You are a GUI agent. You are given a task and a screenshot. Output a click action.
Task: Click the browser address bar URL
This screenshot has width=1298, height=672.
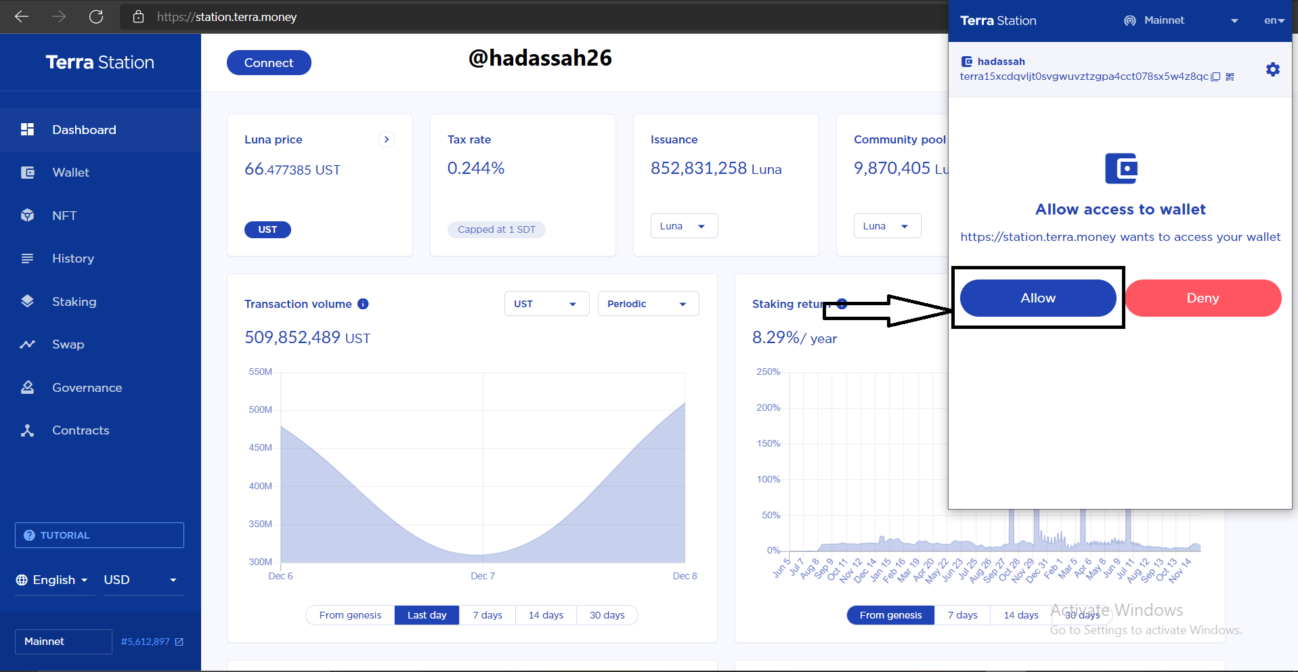pos(227,17)
